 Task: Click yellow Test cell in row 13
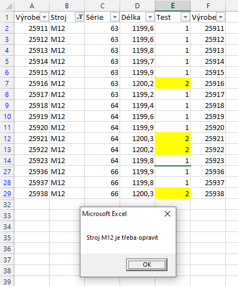[172, 149]
